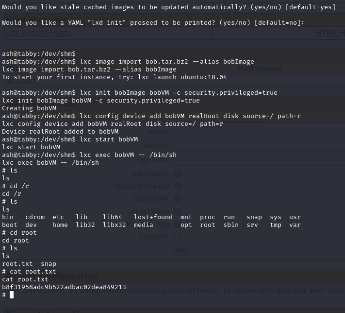This screenshot has height=313, width=345.
Task: Toggle the AutoDeploy checkbox
Action: pos(178,174)
